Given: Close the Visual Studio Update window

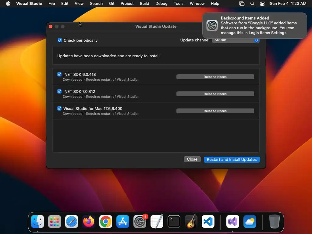Looking at the screenshot, I should [51, 27].
